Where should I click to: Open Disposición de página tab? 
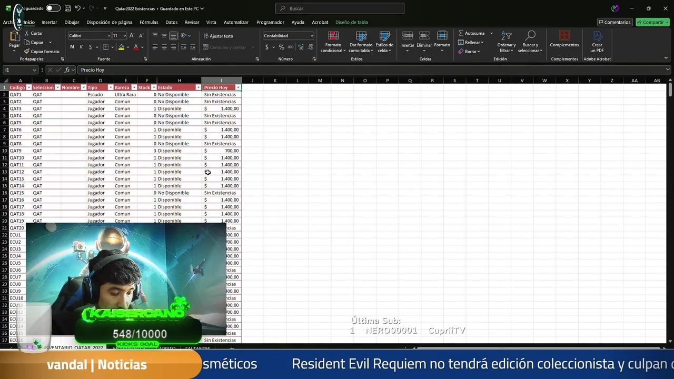pyautogui.click(x=110, y=22)
